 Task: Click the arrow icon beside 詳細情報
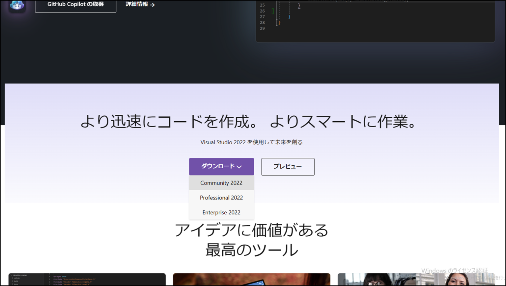153,5
